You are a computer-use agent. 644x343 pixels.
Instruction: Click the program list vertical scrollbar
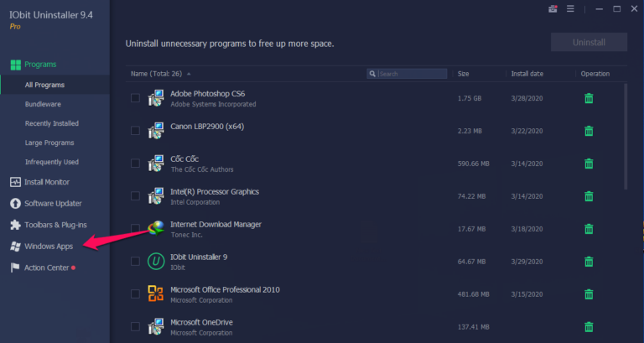[x=626, y=134]
